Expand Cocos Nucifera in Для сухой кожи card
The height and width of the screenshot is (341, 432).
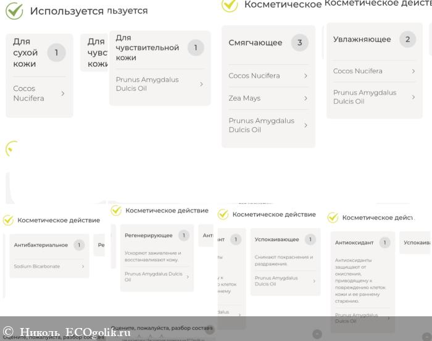[x=62, y=93]
